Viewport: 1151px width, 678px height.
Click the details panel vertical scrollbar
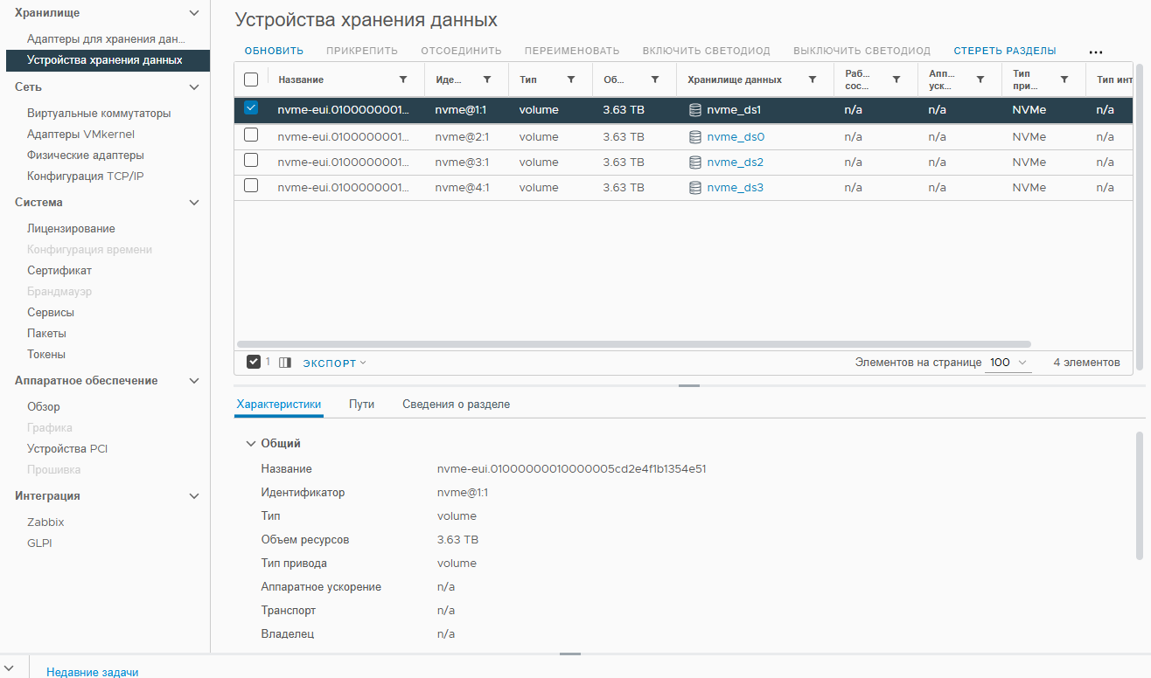[x=1139, y=495]
